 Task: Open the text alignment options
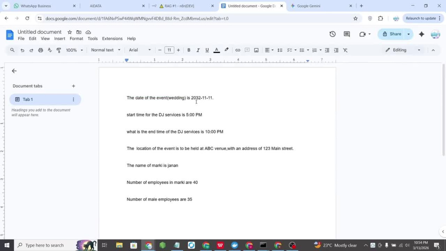tap(269, 50)
